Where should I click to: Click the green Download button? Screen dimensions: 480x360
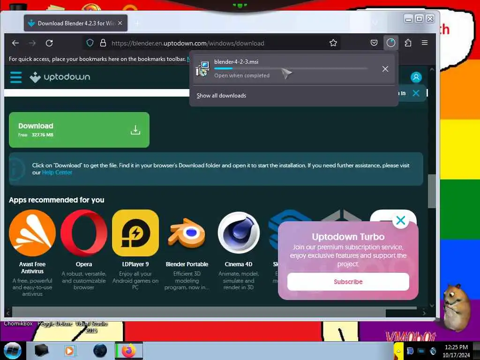[x=79, y=130]
